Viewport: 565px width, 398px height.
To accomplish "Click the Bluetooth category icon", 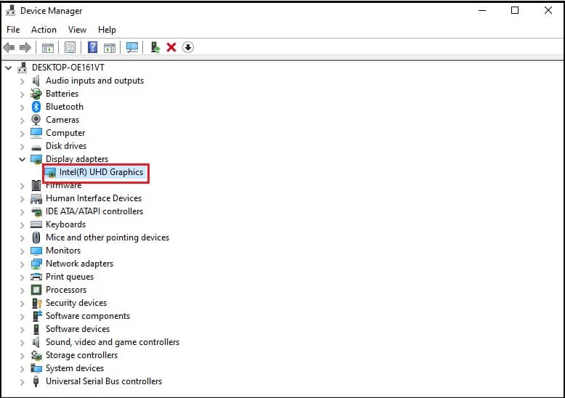I will click(x=36, y=107).
